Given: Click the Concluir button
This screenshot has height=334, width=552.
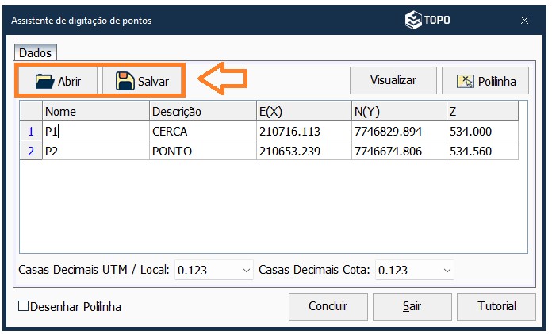Looking at the screenshot, I should [x=328, y=306].
